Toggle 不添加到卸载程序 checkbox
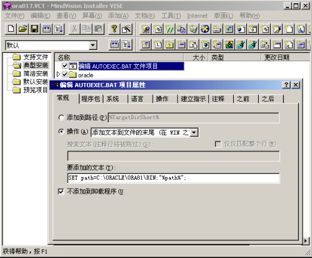The image size is (312, 258). [x=61, y=191]
